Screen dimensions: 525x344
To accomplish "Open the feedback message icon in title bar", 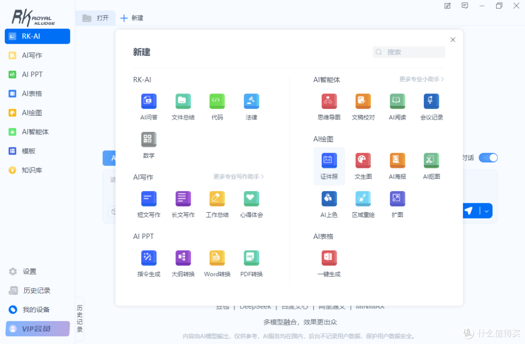I will point(465,6).
